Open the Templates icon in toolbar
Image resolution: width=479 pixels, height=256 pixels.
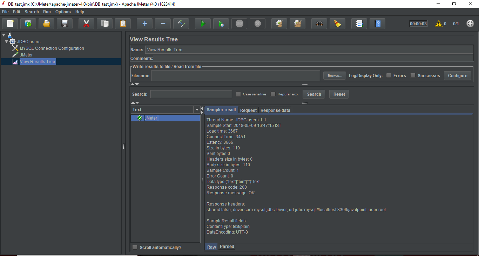coord(28,24)
